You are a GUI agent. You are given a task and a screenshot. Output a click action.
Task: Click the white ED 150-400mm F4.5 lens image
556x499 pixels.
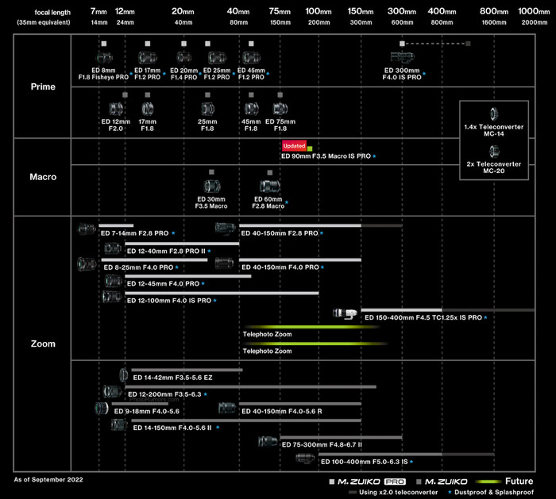[345, 313]
